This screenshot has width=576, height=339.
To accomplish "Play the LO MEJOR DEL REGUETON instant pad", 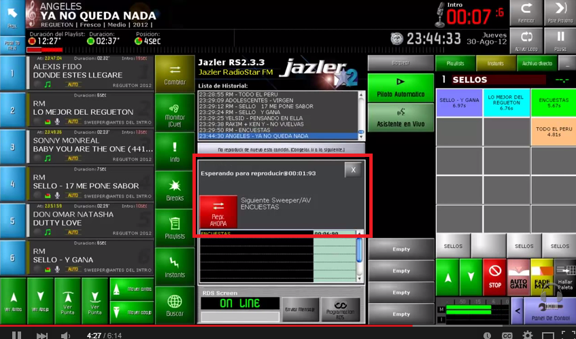I will (506, 103).
